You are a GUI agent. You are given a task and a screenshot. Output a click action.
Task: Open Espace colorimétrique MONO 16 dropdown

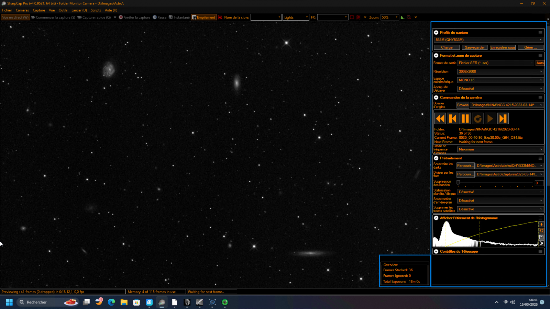click(x=500, y=80)
